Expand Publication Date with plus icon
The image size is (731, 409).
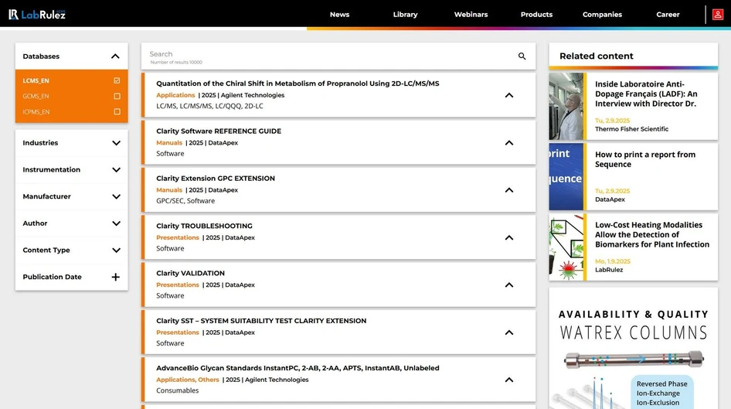[116, 277]
